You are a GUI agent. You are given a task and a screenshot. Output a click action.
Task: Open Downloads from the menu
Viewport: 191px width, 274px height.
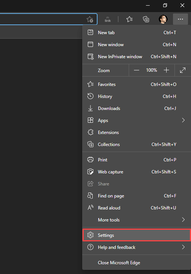point(137,108)
